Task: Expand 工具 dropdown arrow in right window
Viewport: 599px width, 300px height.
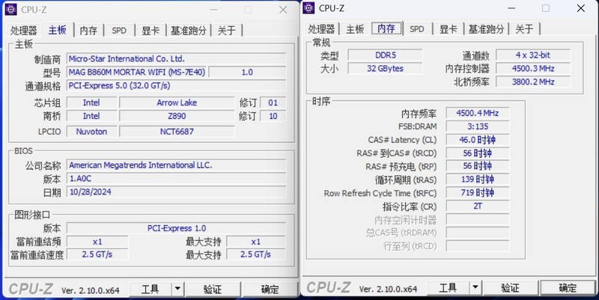Action: (475, 288)
